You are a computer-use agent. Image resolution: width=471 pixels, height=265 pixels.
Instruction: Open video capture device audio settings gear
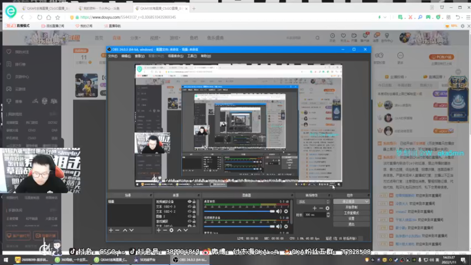(286, 227)
